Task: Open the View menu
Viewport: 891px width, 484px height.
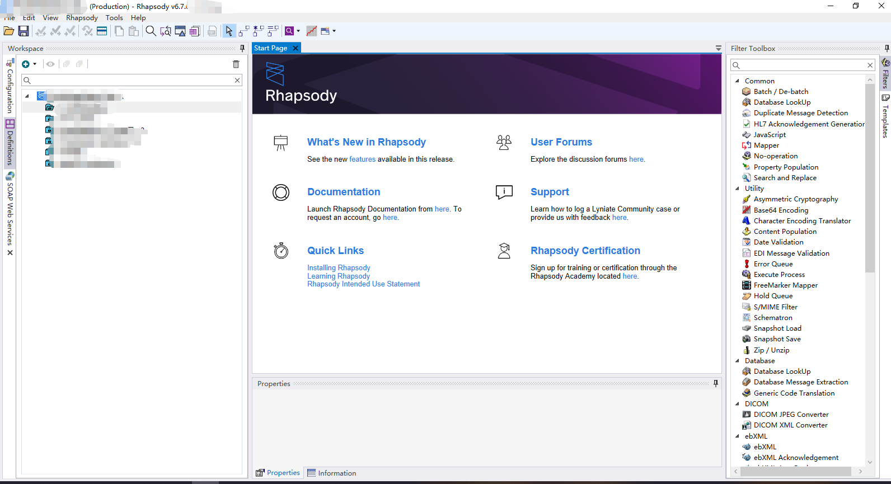Action: pyautogui.click(x=50, y=18)
